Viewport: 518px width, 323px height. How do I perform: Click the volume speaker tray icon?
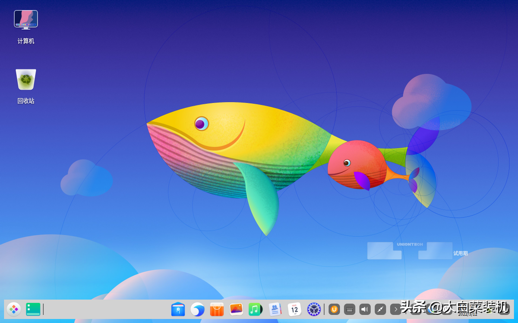tap(365, 309)
